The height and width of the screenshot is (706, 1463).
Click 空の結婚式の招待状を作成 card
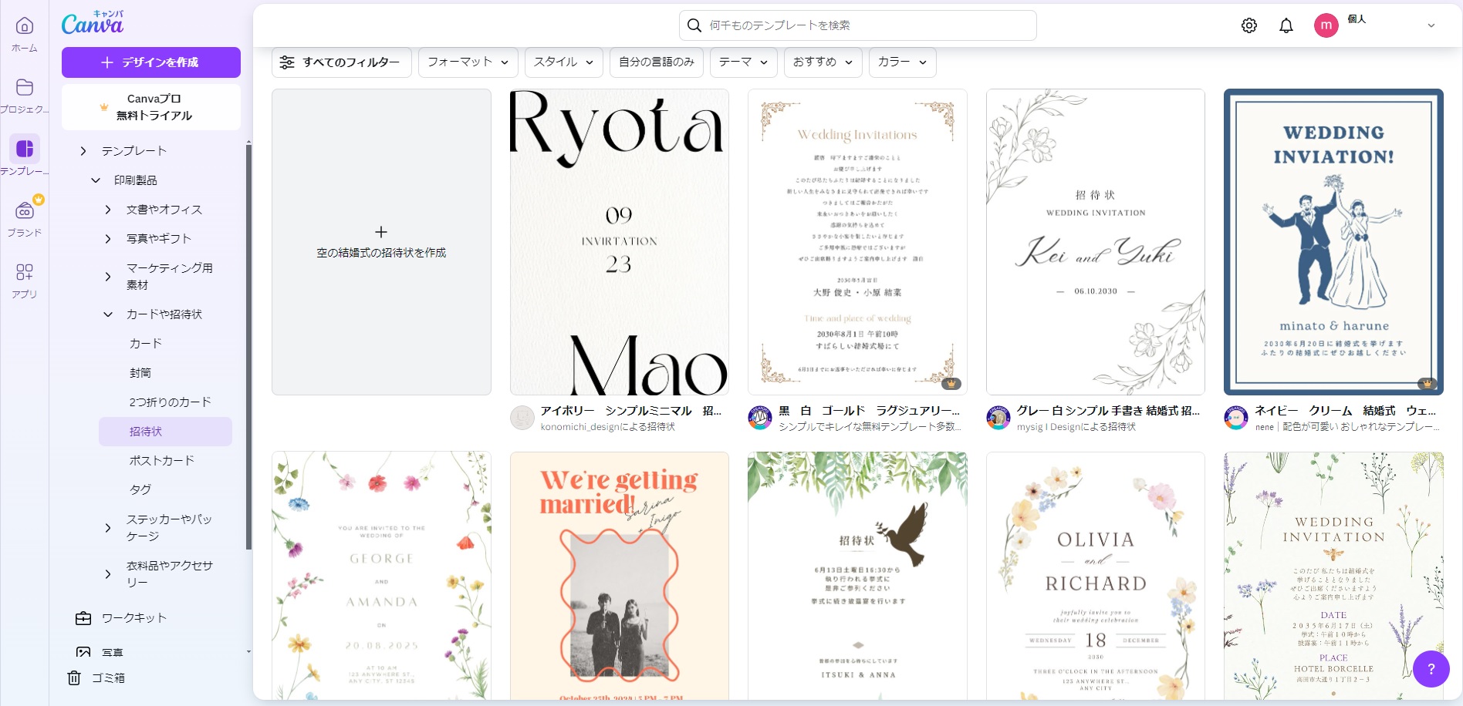381,242
